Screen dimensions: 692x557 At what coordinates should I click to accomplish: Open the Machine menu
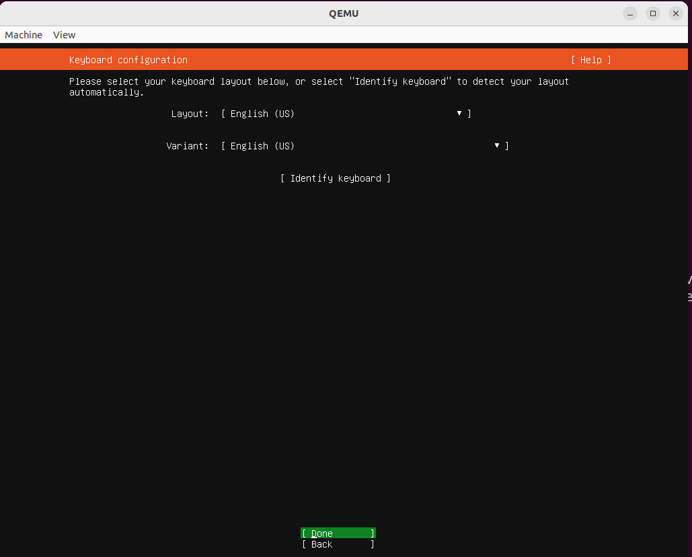23,34
